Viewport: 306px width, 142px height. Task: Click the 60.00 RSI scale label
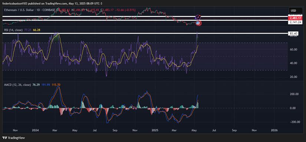tap(293, 50)
